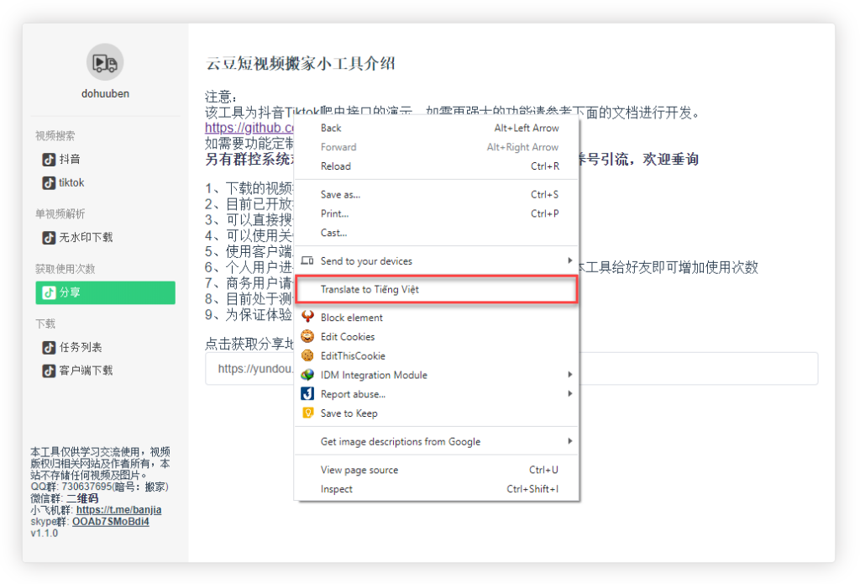The width and height of the screenshot is (860, 584).
Task: Choose Save to Keep menu entry
Action: pyautogui.click(x=437, y=413)
